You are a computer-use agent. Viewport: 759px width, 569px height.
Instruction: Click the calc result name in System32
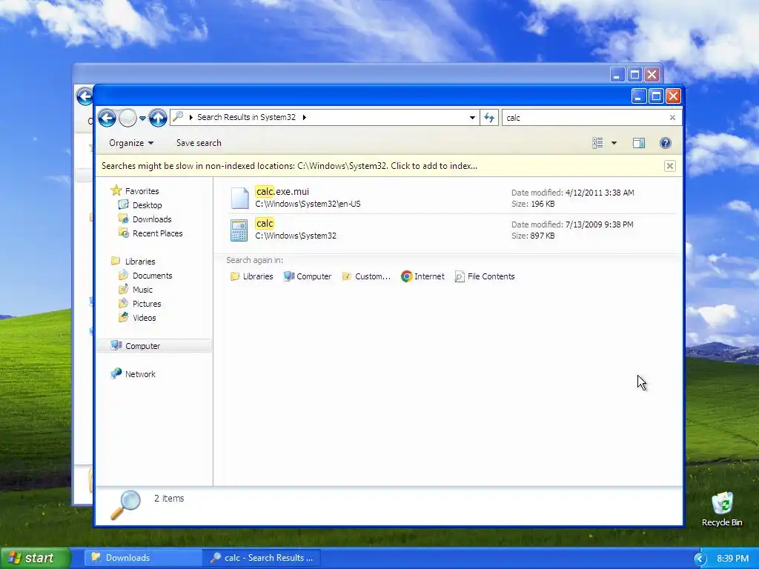[x=265, y=224]
